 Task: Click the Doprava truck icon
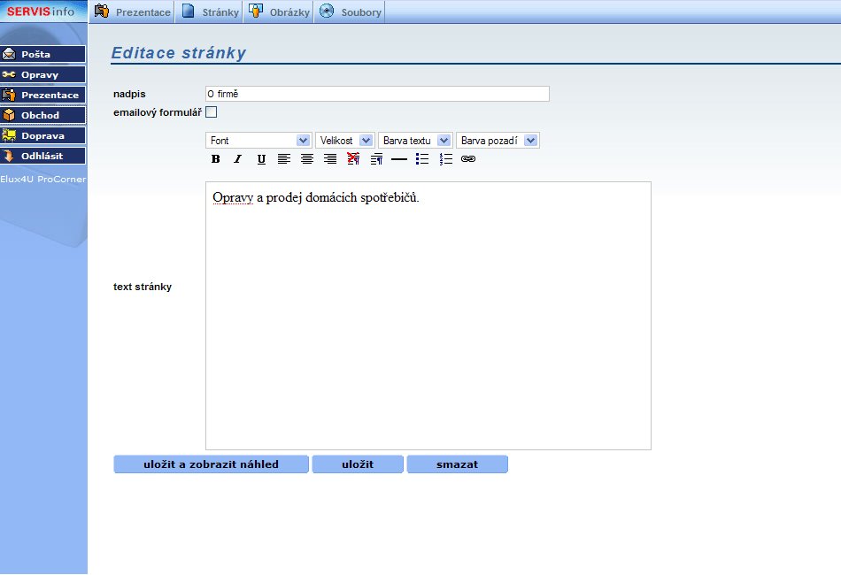(x=9, y=135)
